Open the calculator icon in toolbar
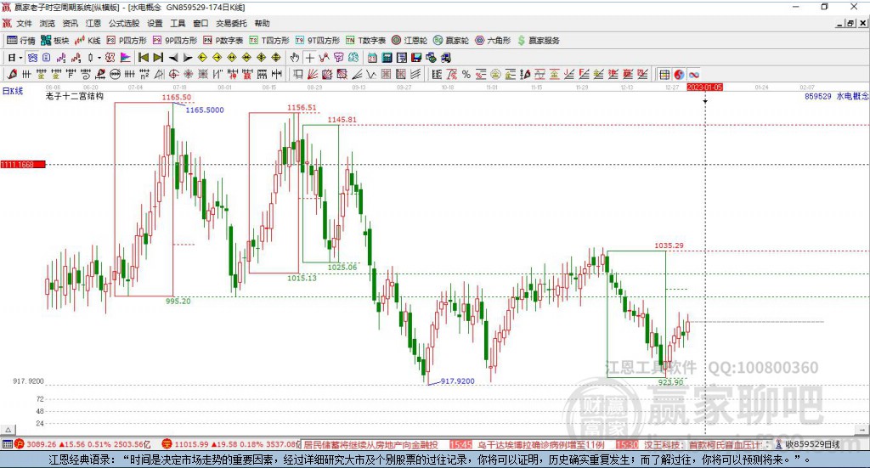This screenshot has width=870, height=468. (387, 58)
